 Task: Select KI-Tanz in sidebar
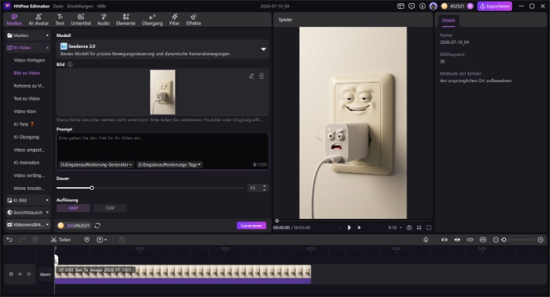[x=24, y=124]
